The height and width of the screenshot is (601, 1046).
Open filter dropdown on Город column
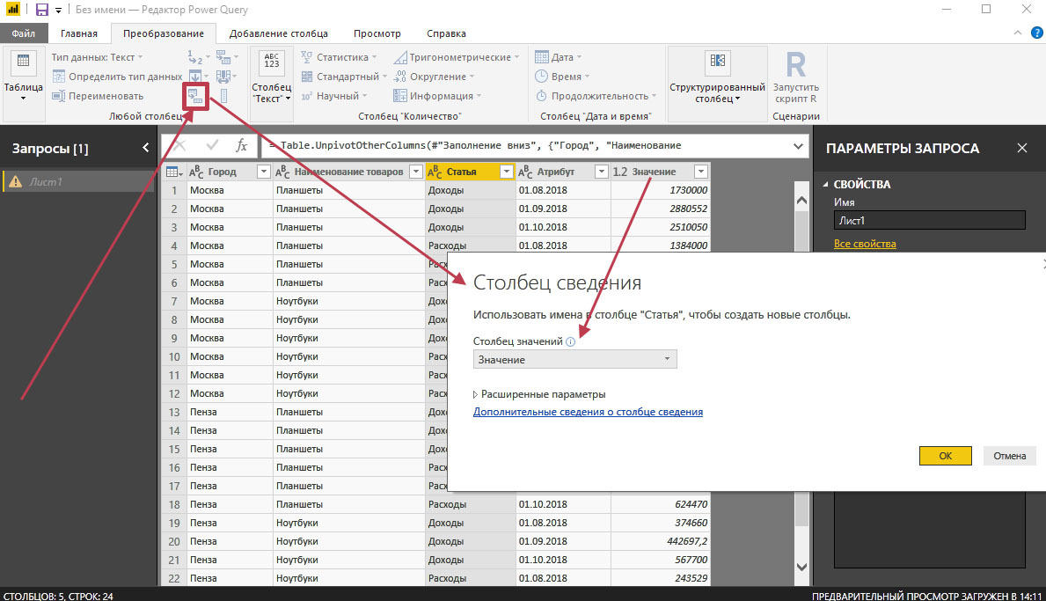coord(263,172)
